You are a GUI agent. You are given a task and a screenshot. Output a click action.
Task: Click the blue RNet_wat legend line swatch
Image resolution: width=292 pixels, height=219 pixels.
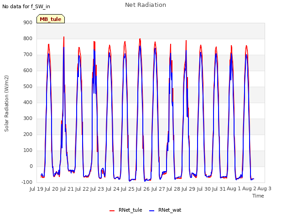pos(152,211)
